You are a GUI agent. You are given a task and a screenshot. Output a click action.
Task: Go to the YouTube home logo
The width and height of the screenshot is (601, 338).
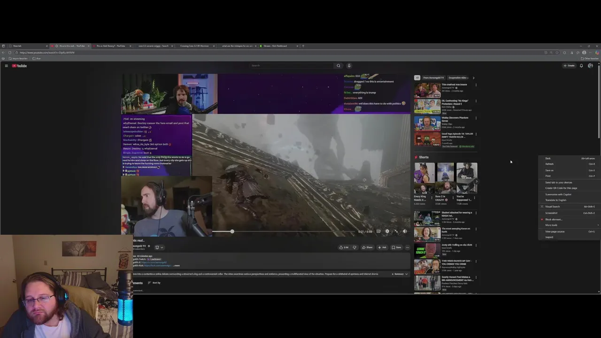click(x=20, y=66)
